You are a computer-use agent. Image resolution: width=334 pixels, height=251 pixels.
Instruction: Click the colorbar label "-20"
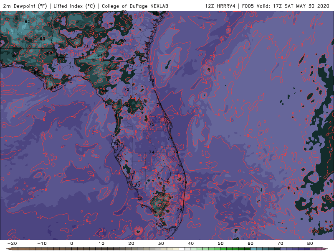click(12, 243)
